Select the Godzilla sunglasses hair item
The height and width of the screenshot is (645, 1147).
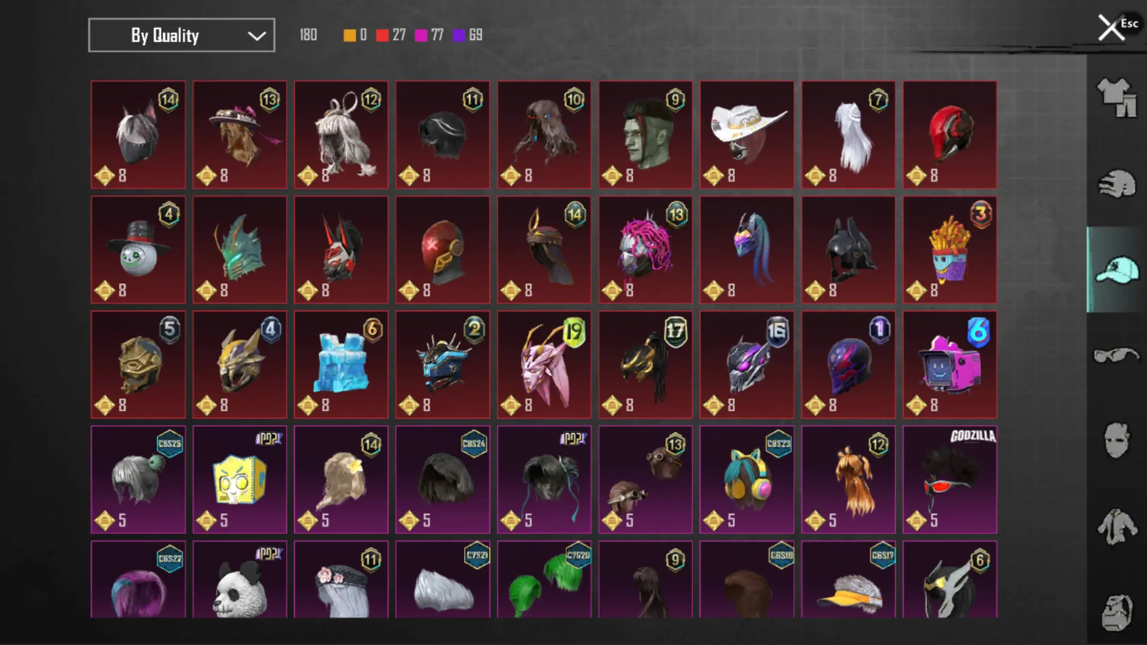coord(950,480)
